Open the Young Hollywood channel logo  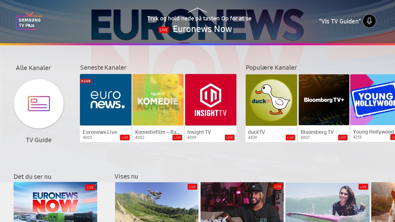tap(375, 100)
